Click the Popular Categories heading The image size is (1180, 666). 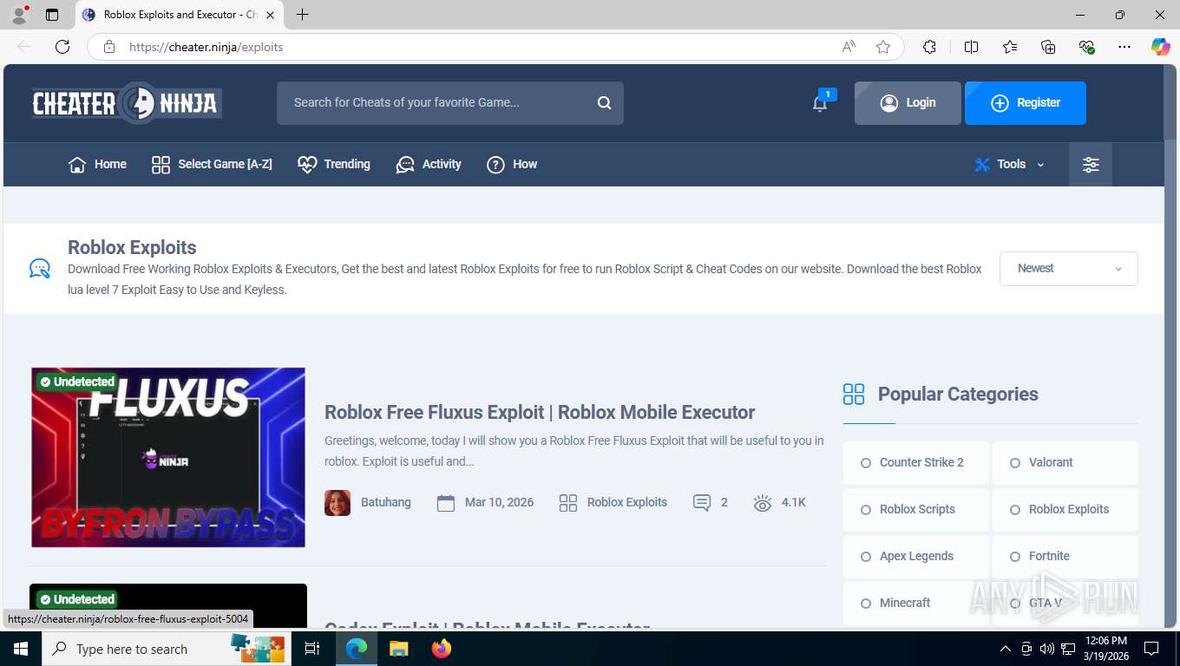pos(958,395)
